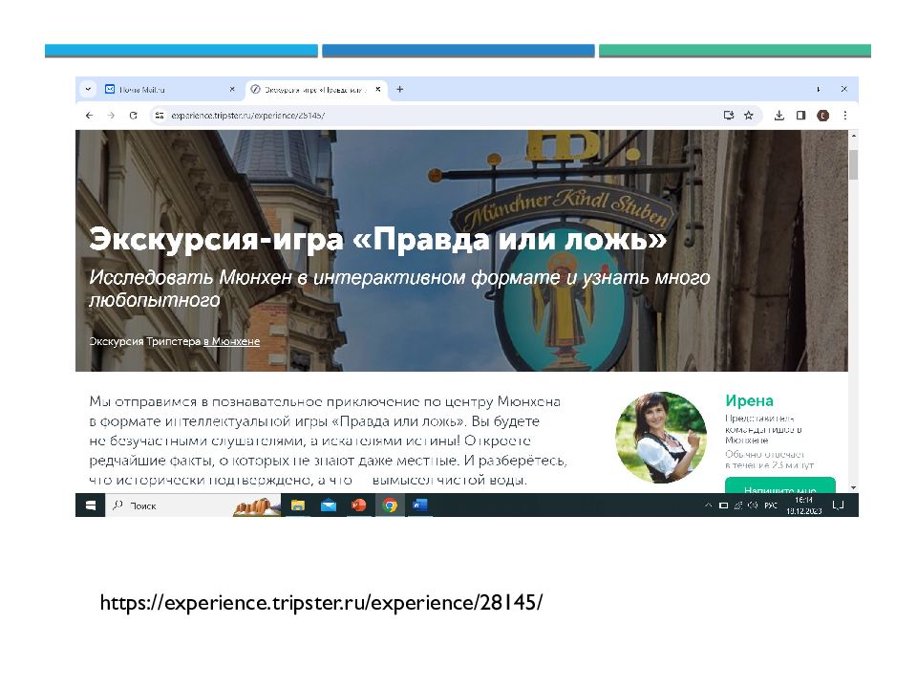
Task: Open the Windows Start menu
Action: tap(91, 505)
